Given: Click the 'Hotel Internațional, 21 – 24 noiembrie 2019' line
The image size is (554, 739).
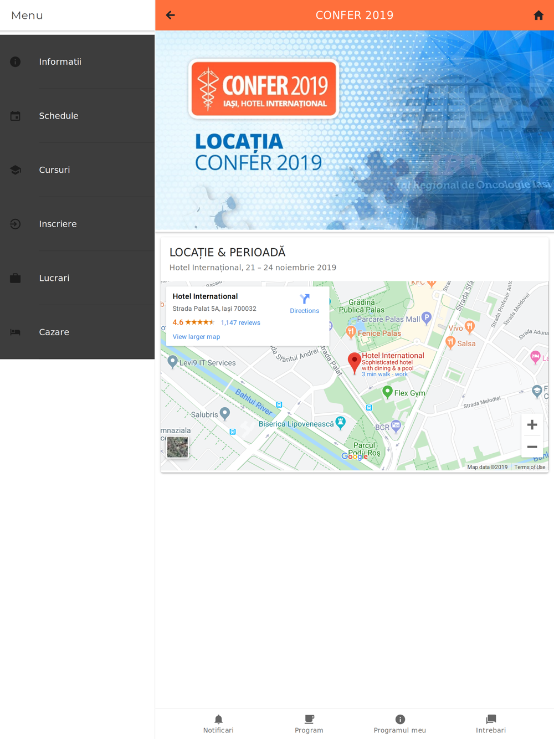Looking at the screenshot, I should [253, 268].
